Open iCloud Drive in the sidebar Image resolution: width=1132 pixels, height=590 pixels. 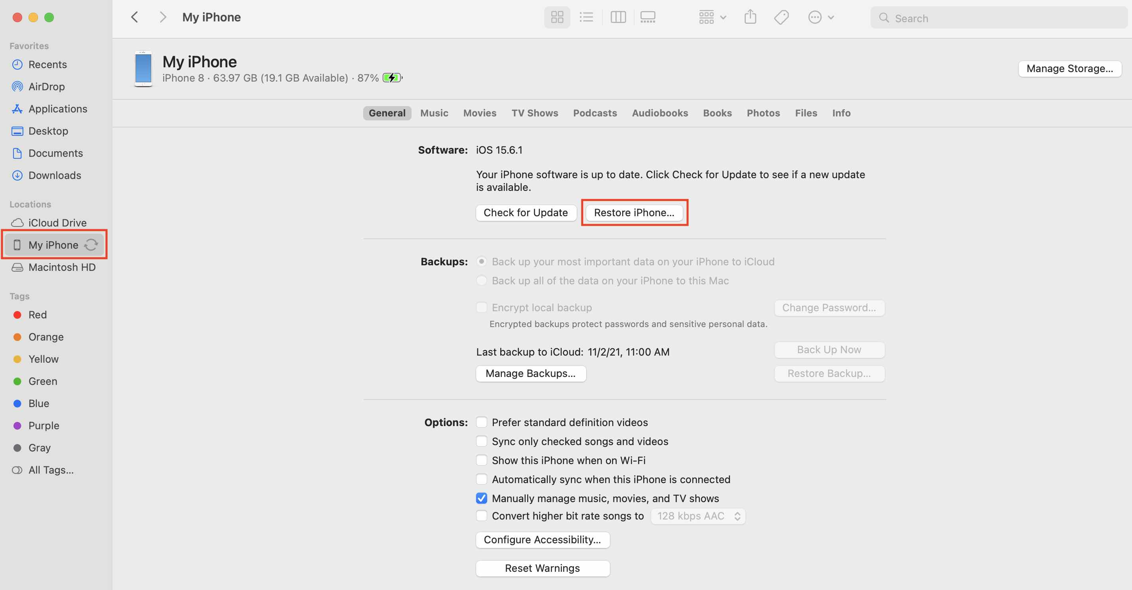(x=57, y=223)
